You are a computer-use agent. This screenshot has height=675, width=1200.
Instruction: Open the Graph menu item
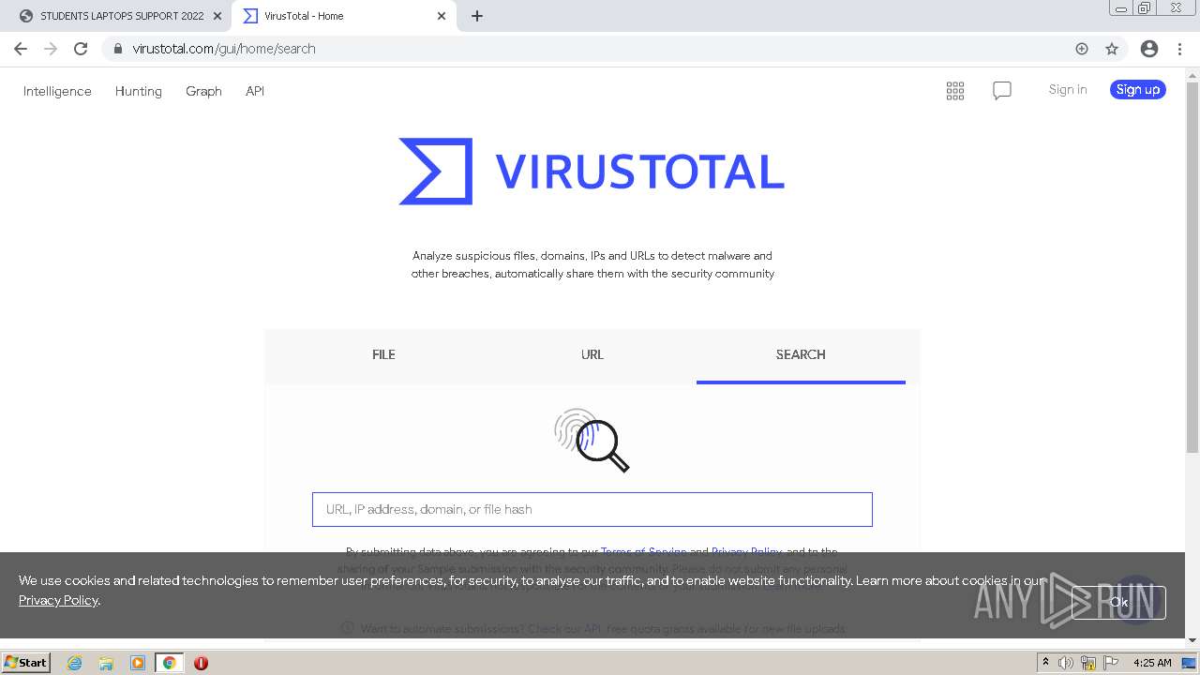[203, 91]
